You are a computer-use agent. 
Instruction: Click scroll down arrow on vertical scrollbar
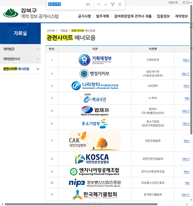[x=191, y=200]
